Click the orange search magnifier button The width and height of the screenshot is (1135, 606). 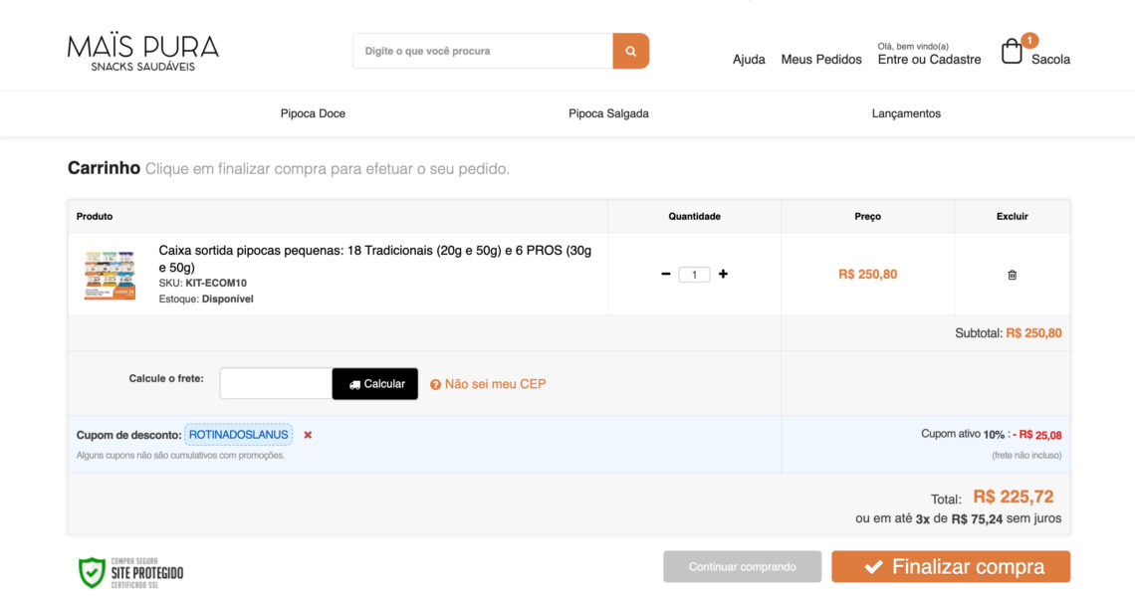630,51
